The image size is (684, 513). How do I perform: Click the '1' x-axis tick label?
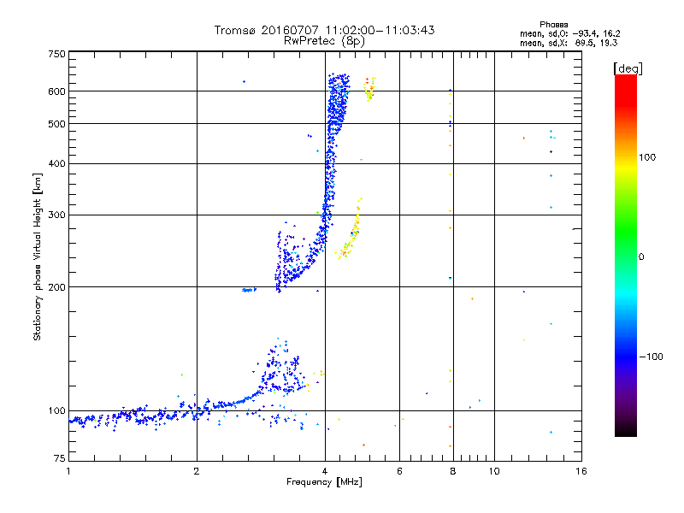[68, 471]
